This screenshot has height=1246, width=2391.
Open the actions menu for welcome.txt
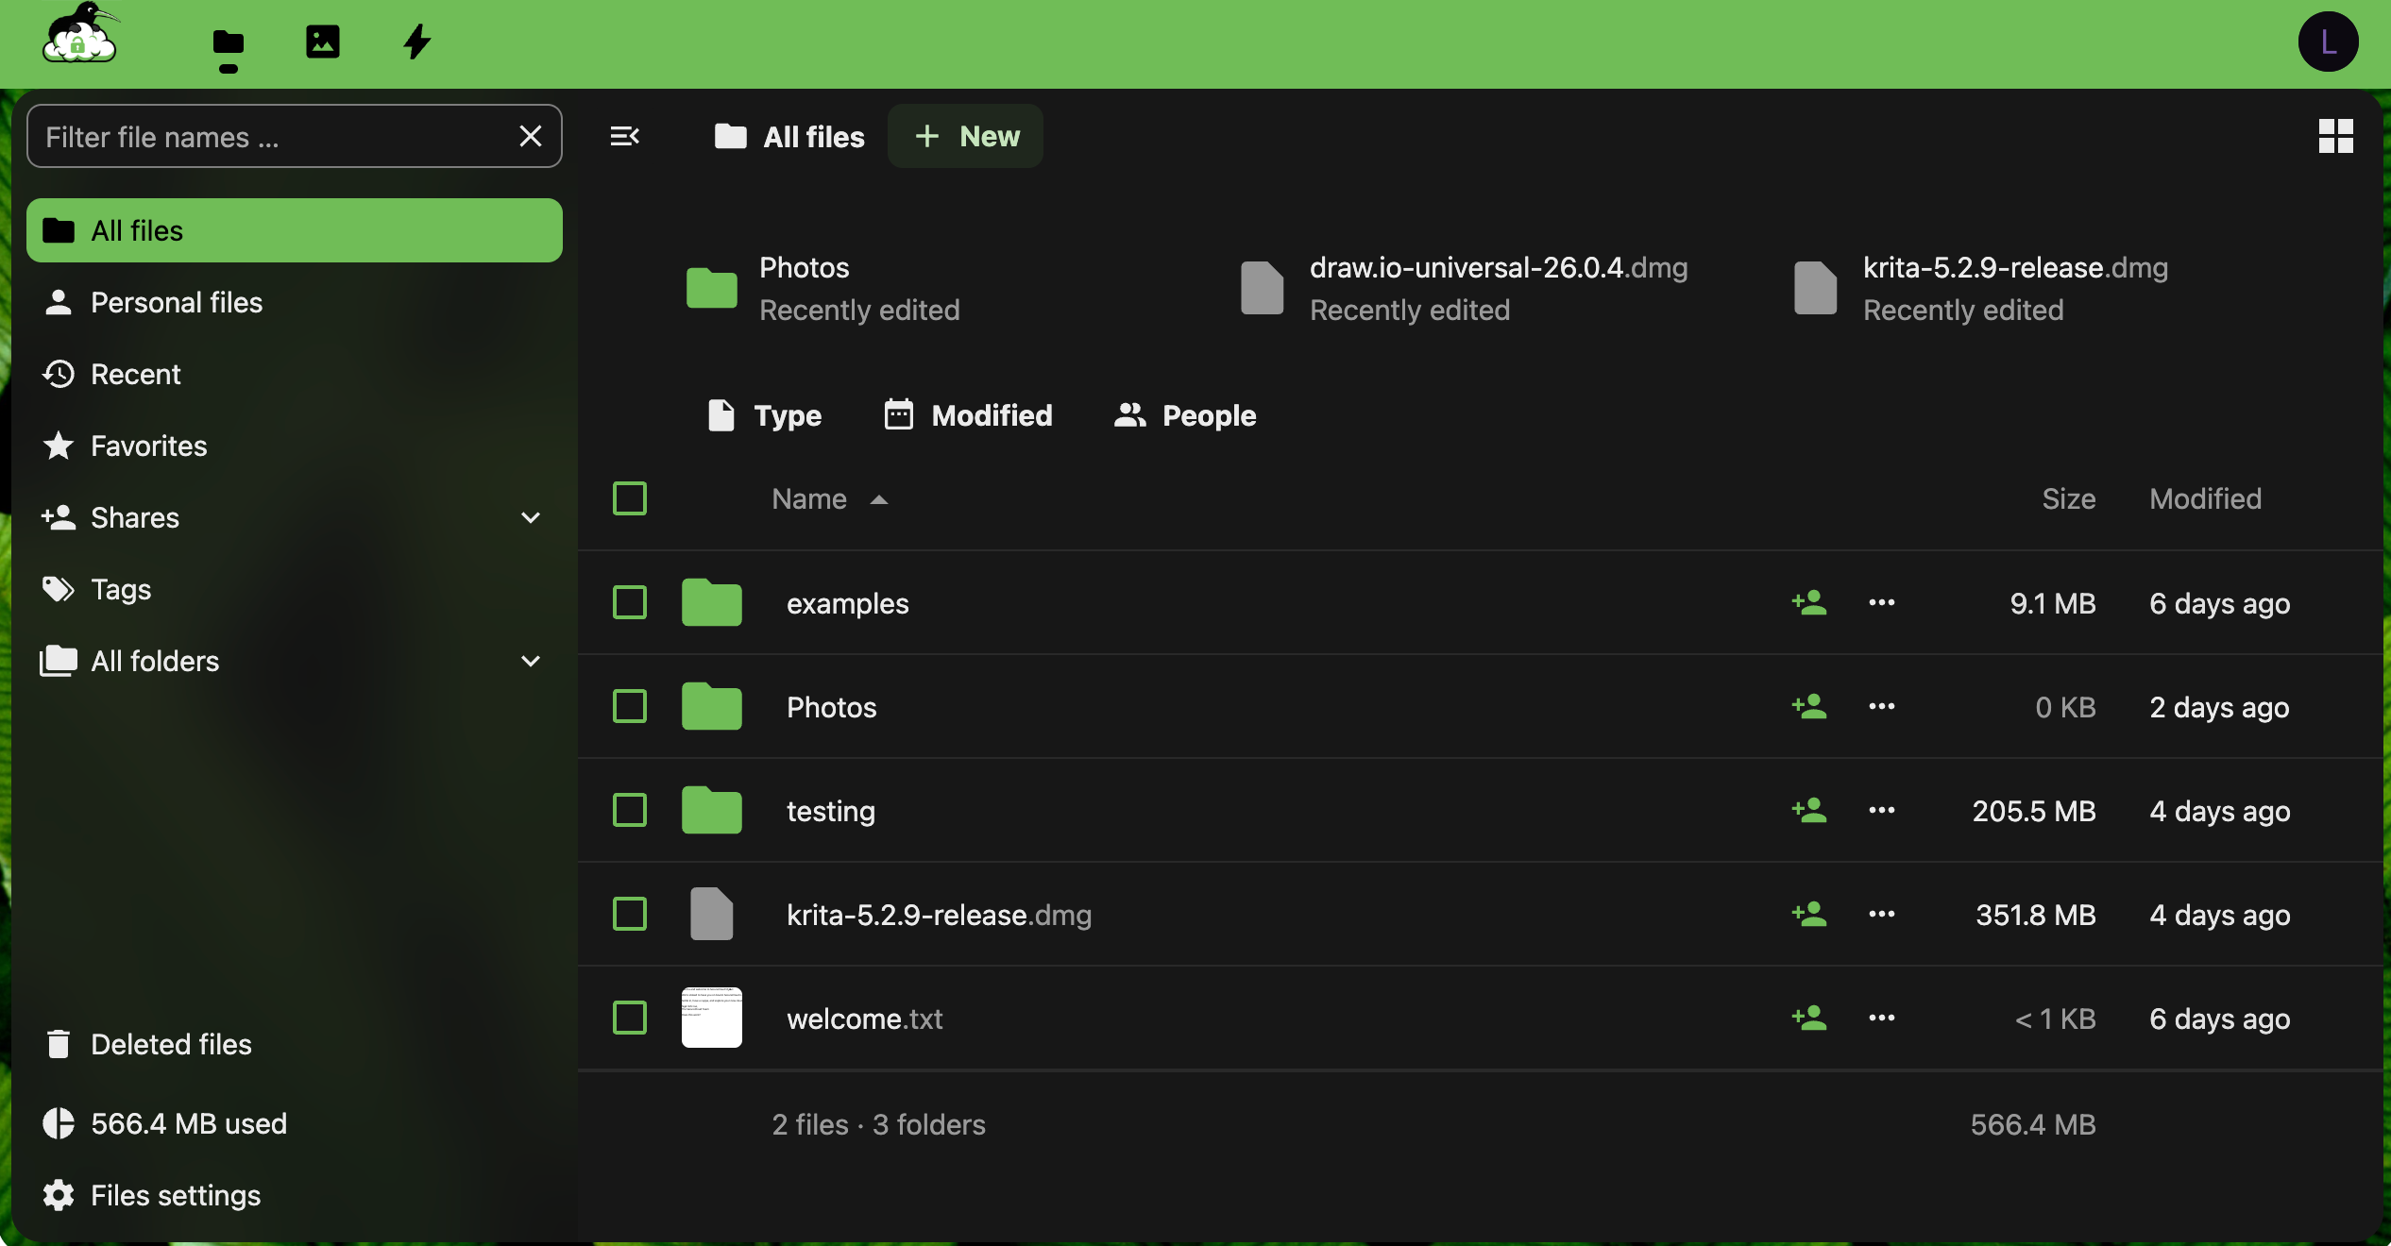(1879, 1018)
